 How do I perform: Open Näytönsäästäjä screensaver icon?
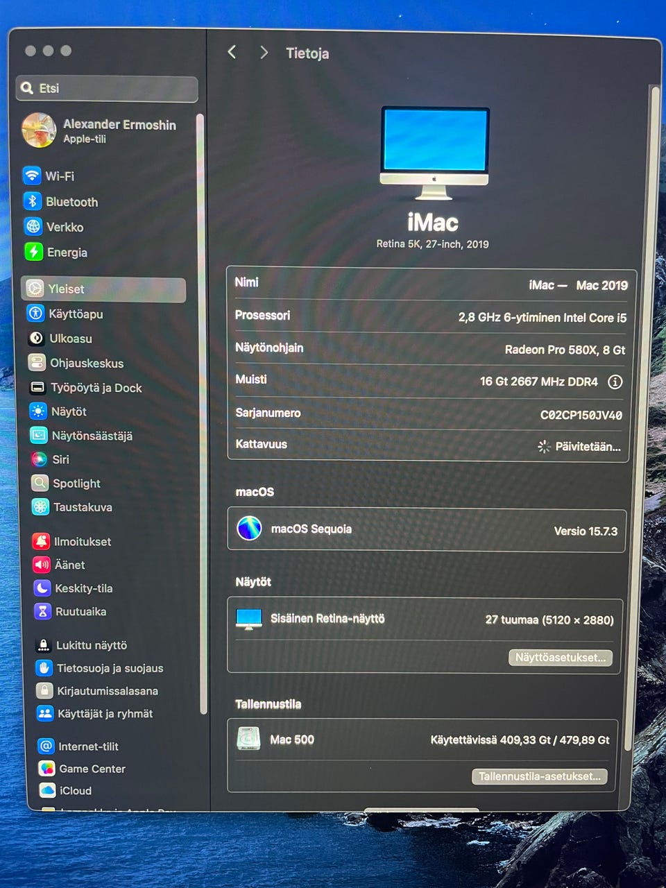40,435
